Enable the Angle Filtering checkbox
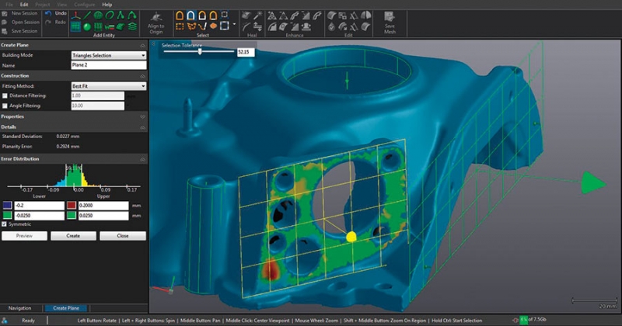Viewport: 622px width, 326px height. tap(6, 105)
